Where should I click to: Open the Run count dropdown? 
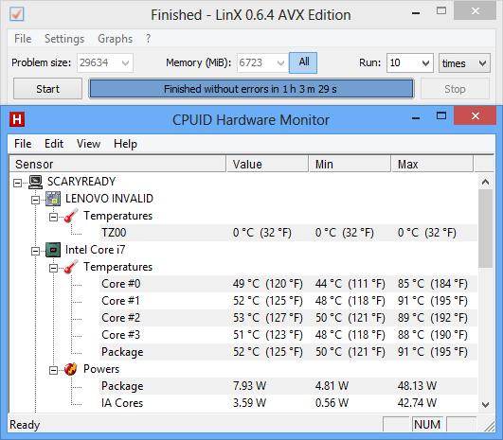pyautogui.click(x=425, y=63)
